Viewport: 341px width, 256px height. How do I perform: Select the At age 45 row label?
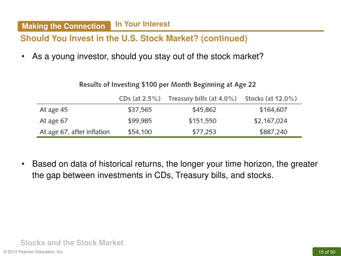[54, 110]
